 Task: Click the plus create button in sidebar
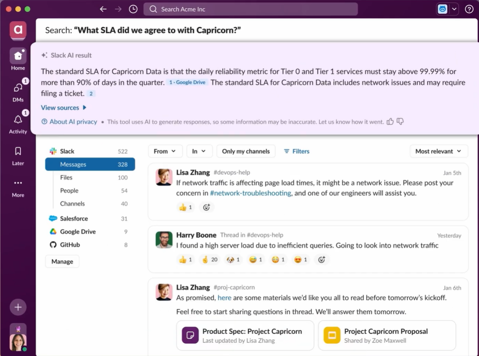pyautogui.click(x=18, y=307)
